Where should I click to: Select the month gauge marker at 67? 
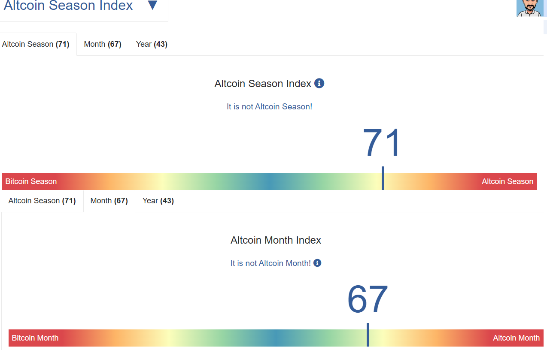pyautogui.click(x=368, y=335)
